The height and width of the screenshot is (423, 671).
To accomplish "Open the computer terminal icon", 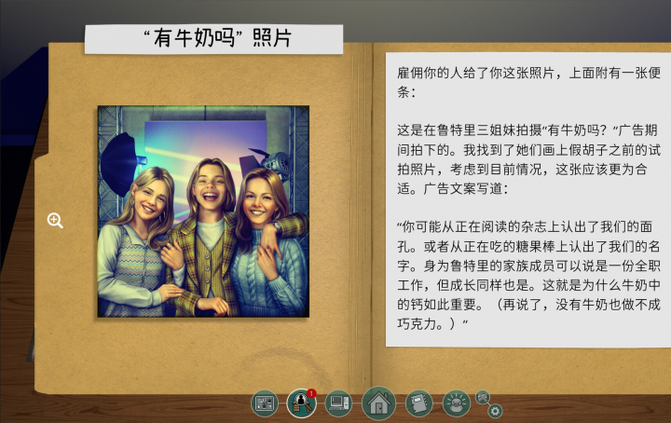I will click(x=338, y=403).
